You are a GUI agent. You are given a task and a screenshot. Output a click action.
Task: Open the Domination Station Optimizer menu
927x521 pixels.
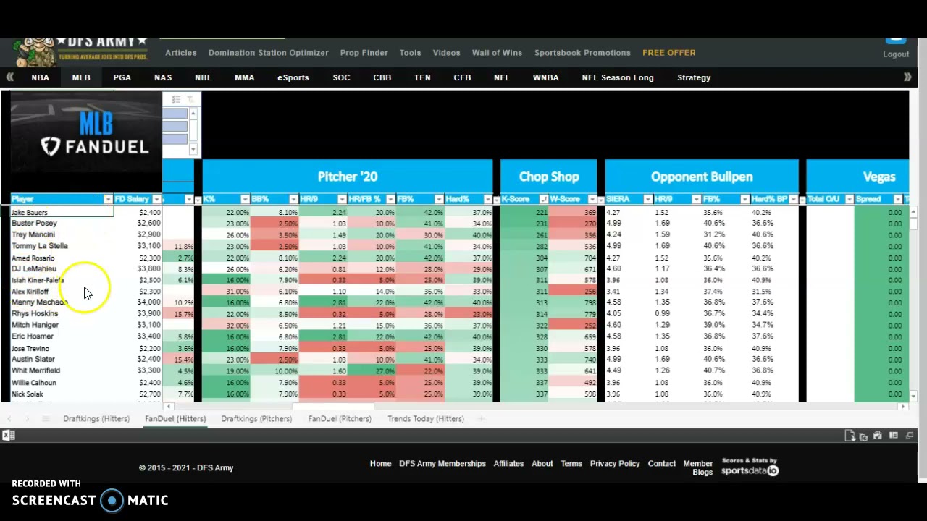tap(269, 53)
